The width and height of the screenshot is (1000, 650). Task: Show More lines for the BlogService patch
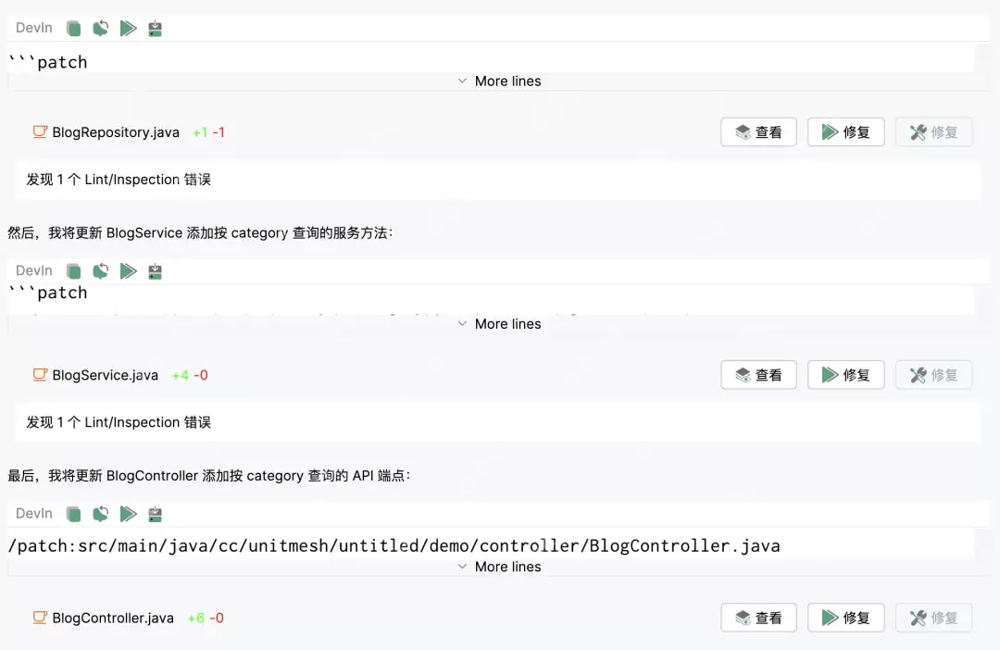(499, 323)
